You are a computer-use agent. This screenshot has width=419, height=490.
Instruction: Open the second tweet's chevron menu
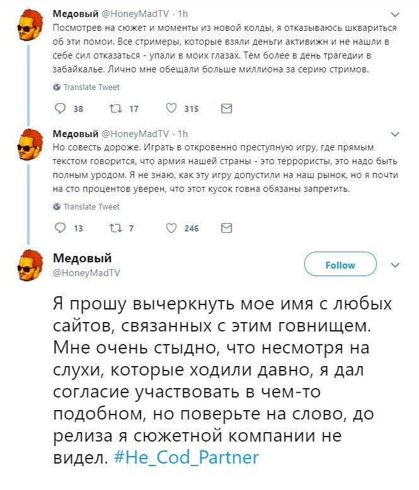[395, 134]
